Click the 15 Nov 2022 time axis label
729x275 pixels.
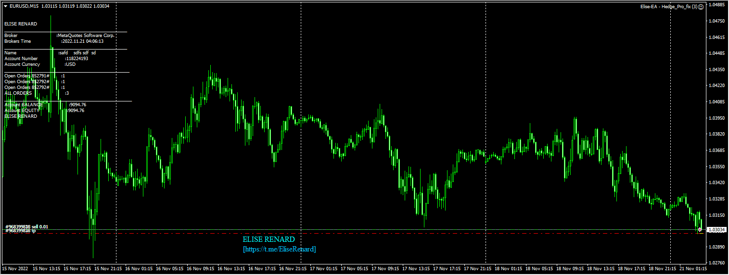click(x=14, y=269)
